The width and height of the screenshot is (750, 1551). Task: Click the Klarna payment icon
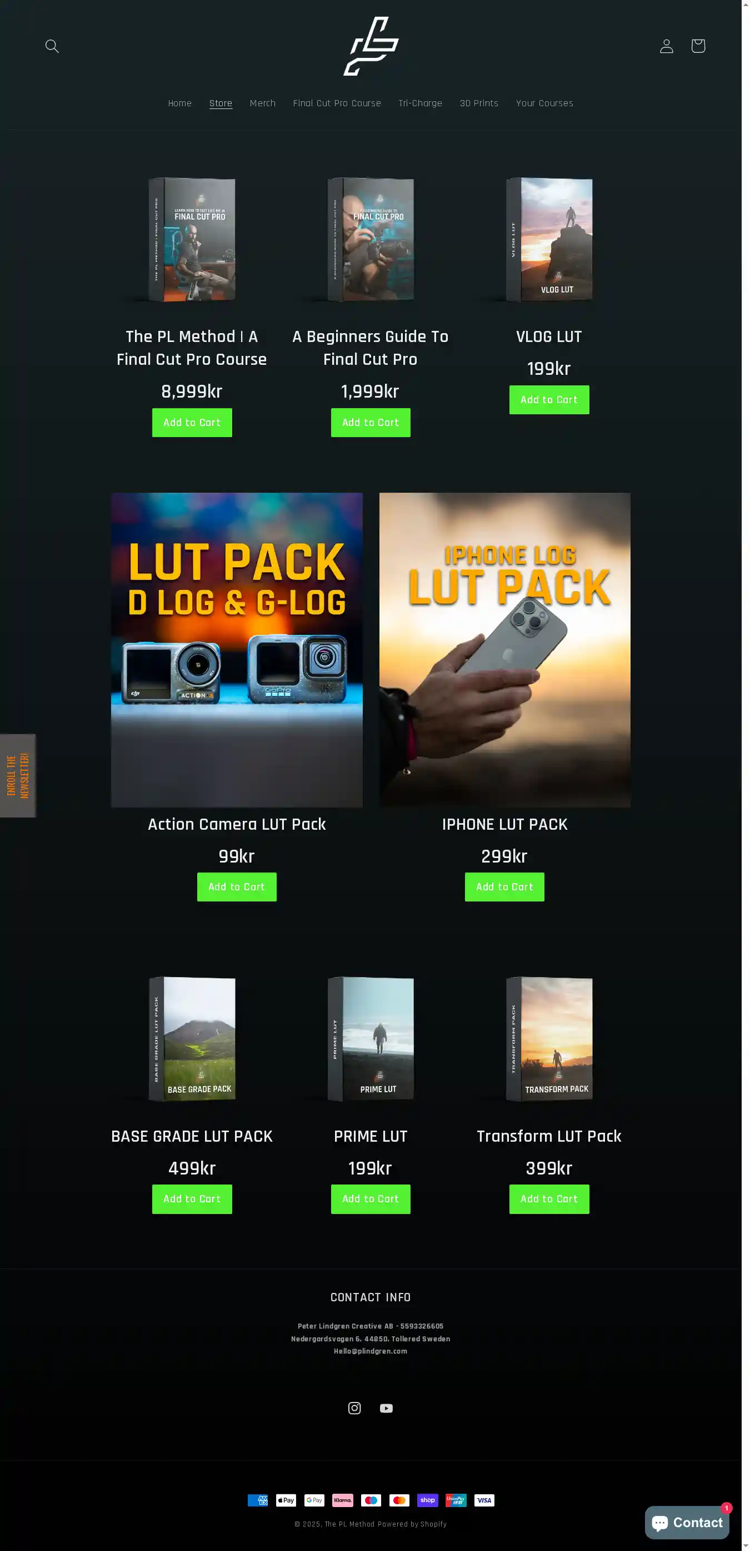[x=343, y=1500]
